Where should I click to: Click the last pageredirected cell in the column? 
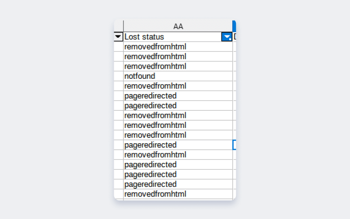coord(178,184)
